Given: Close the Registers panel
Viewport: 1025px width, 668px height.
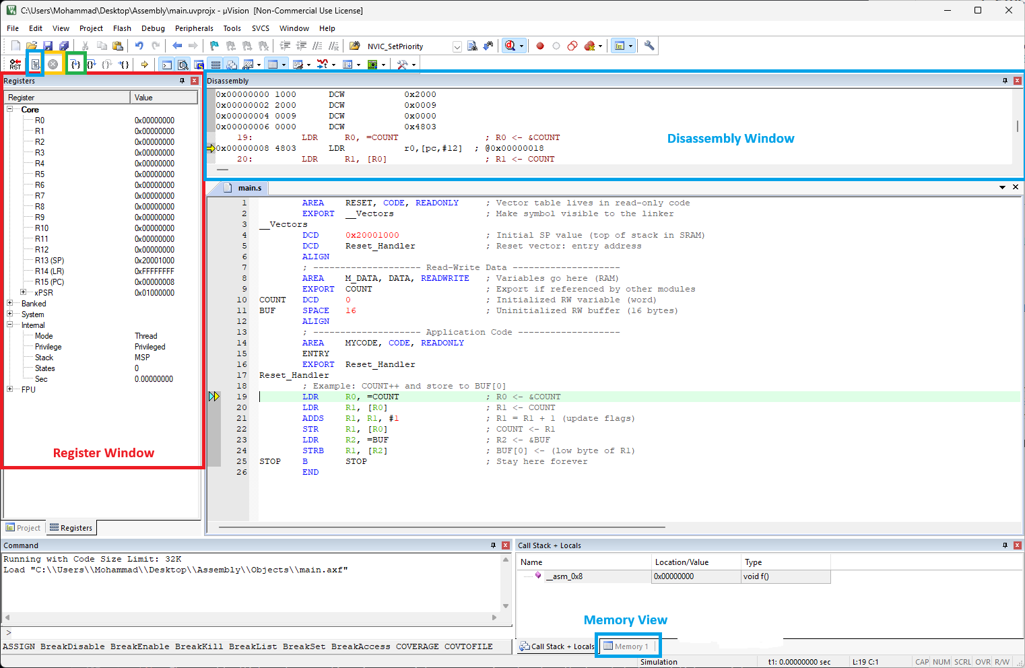Looking at the screenshot, I should pyautogui.click(x=195, y=81).
